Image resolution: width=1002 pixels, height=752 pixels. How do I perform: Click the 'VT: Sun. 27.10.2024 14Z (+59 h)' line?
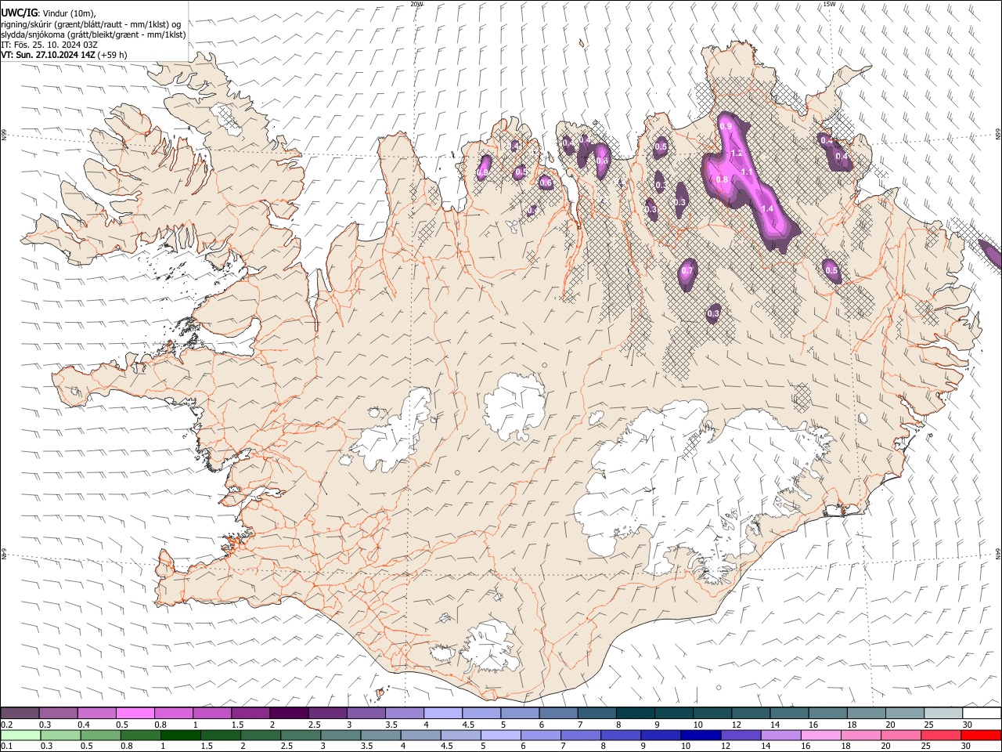[x=64, y=55]
